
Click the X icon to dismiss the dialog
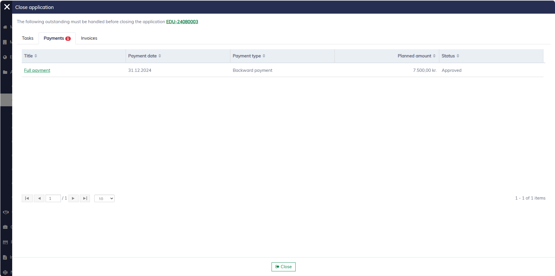7,7
